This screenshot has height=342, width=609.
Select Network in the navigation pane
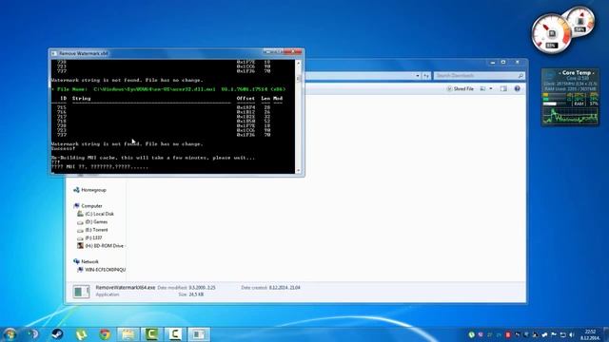(x=89, y=262)
